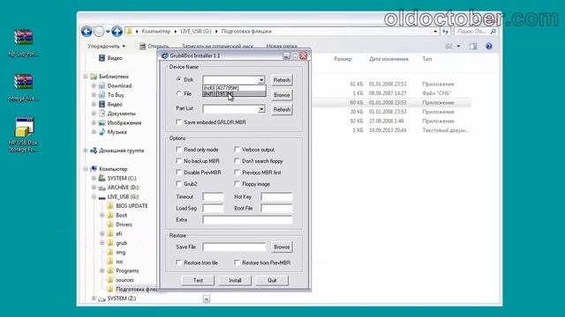Focus the Extra input field
Image resolution: width=565 pixels, height=317 pixels.
point(247,219)
